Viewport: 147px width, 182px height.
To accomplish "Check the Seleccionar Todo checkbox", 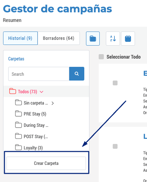I will pyautogui.click(x=101, y=57).
